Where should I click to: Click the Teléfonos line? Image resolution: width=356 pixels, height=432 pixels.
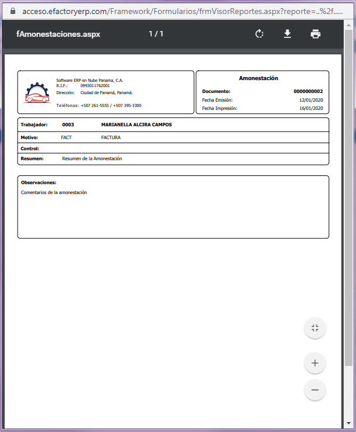99,106
